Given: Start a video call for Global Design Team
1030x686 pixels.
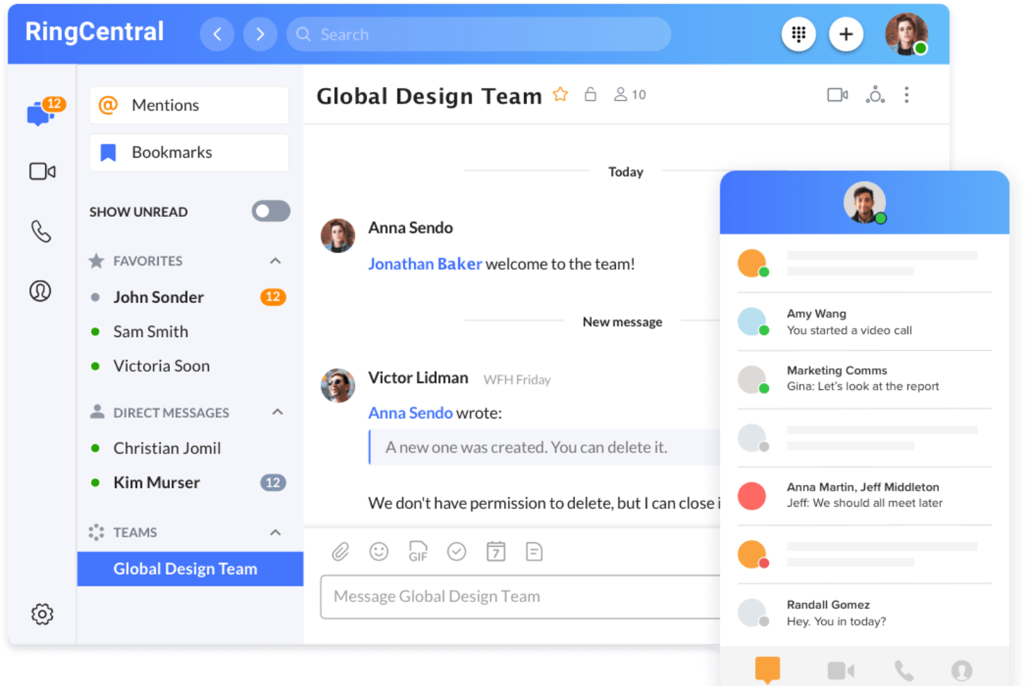Looking at the screenshot, I should tap(837, 95).
